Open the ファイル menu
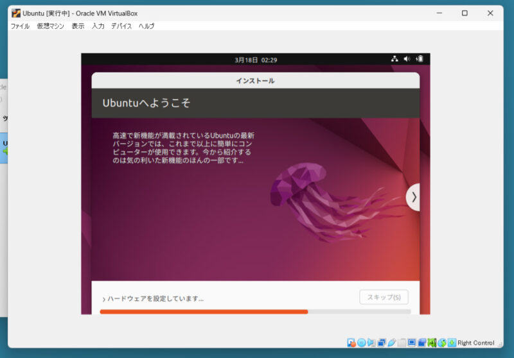The height and width of the screenshot is (358, 514). pyautogui.click(x=20, y=26)
